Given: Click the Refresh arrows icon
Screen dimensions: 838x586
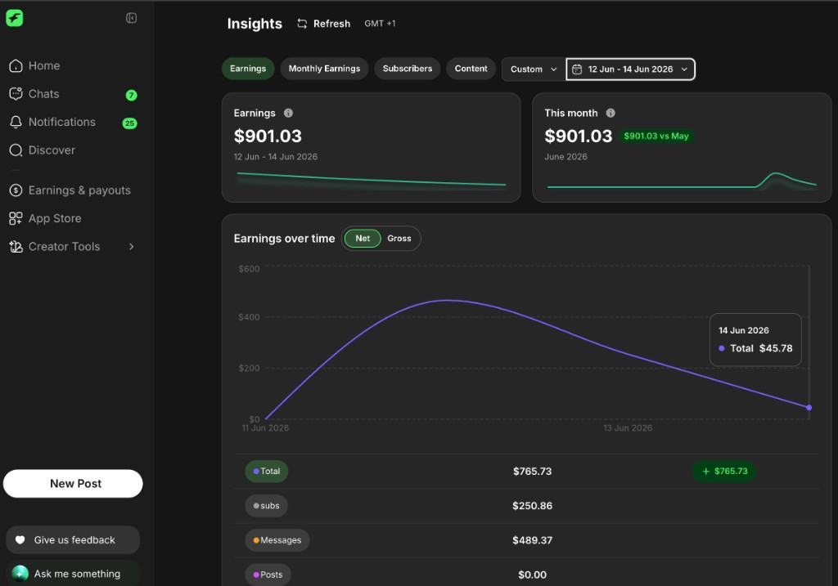Looking at the screenshot, I should (x=302, y=24).
